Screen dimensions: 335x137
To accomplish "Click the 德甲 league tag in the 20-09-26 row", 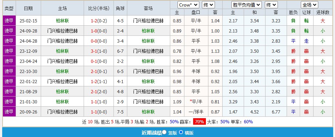I will 9,112.
